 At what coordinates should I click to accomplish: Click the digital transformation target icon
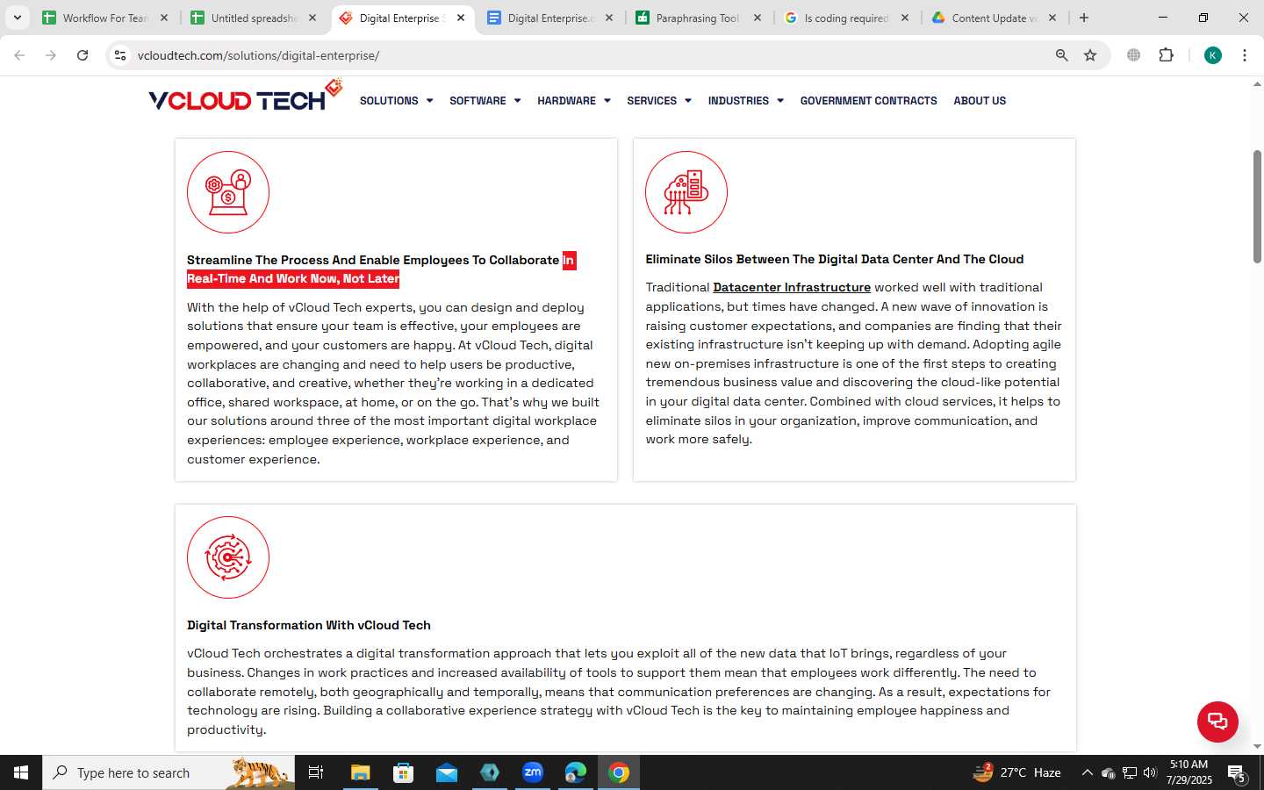(228, 557)
